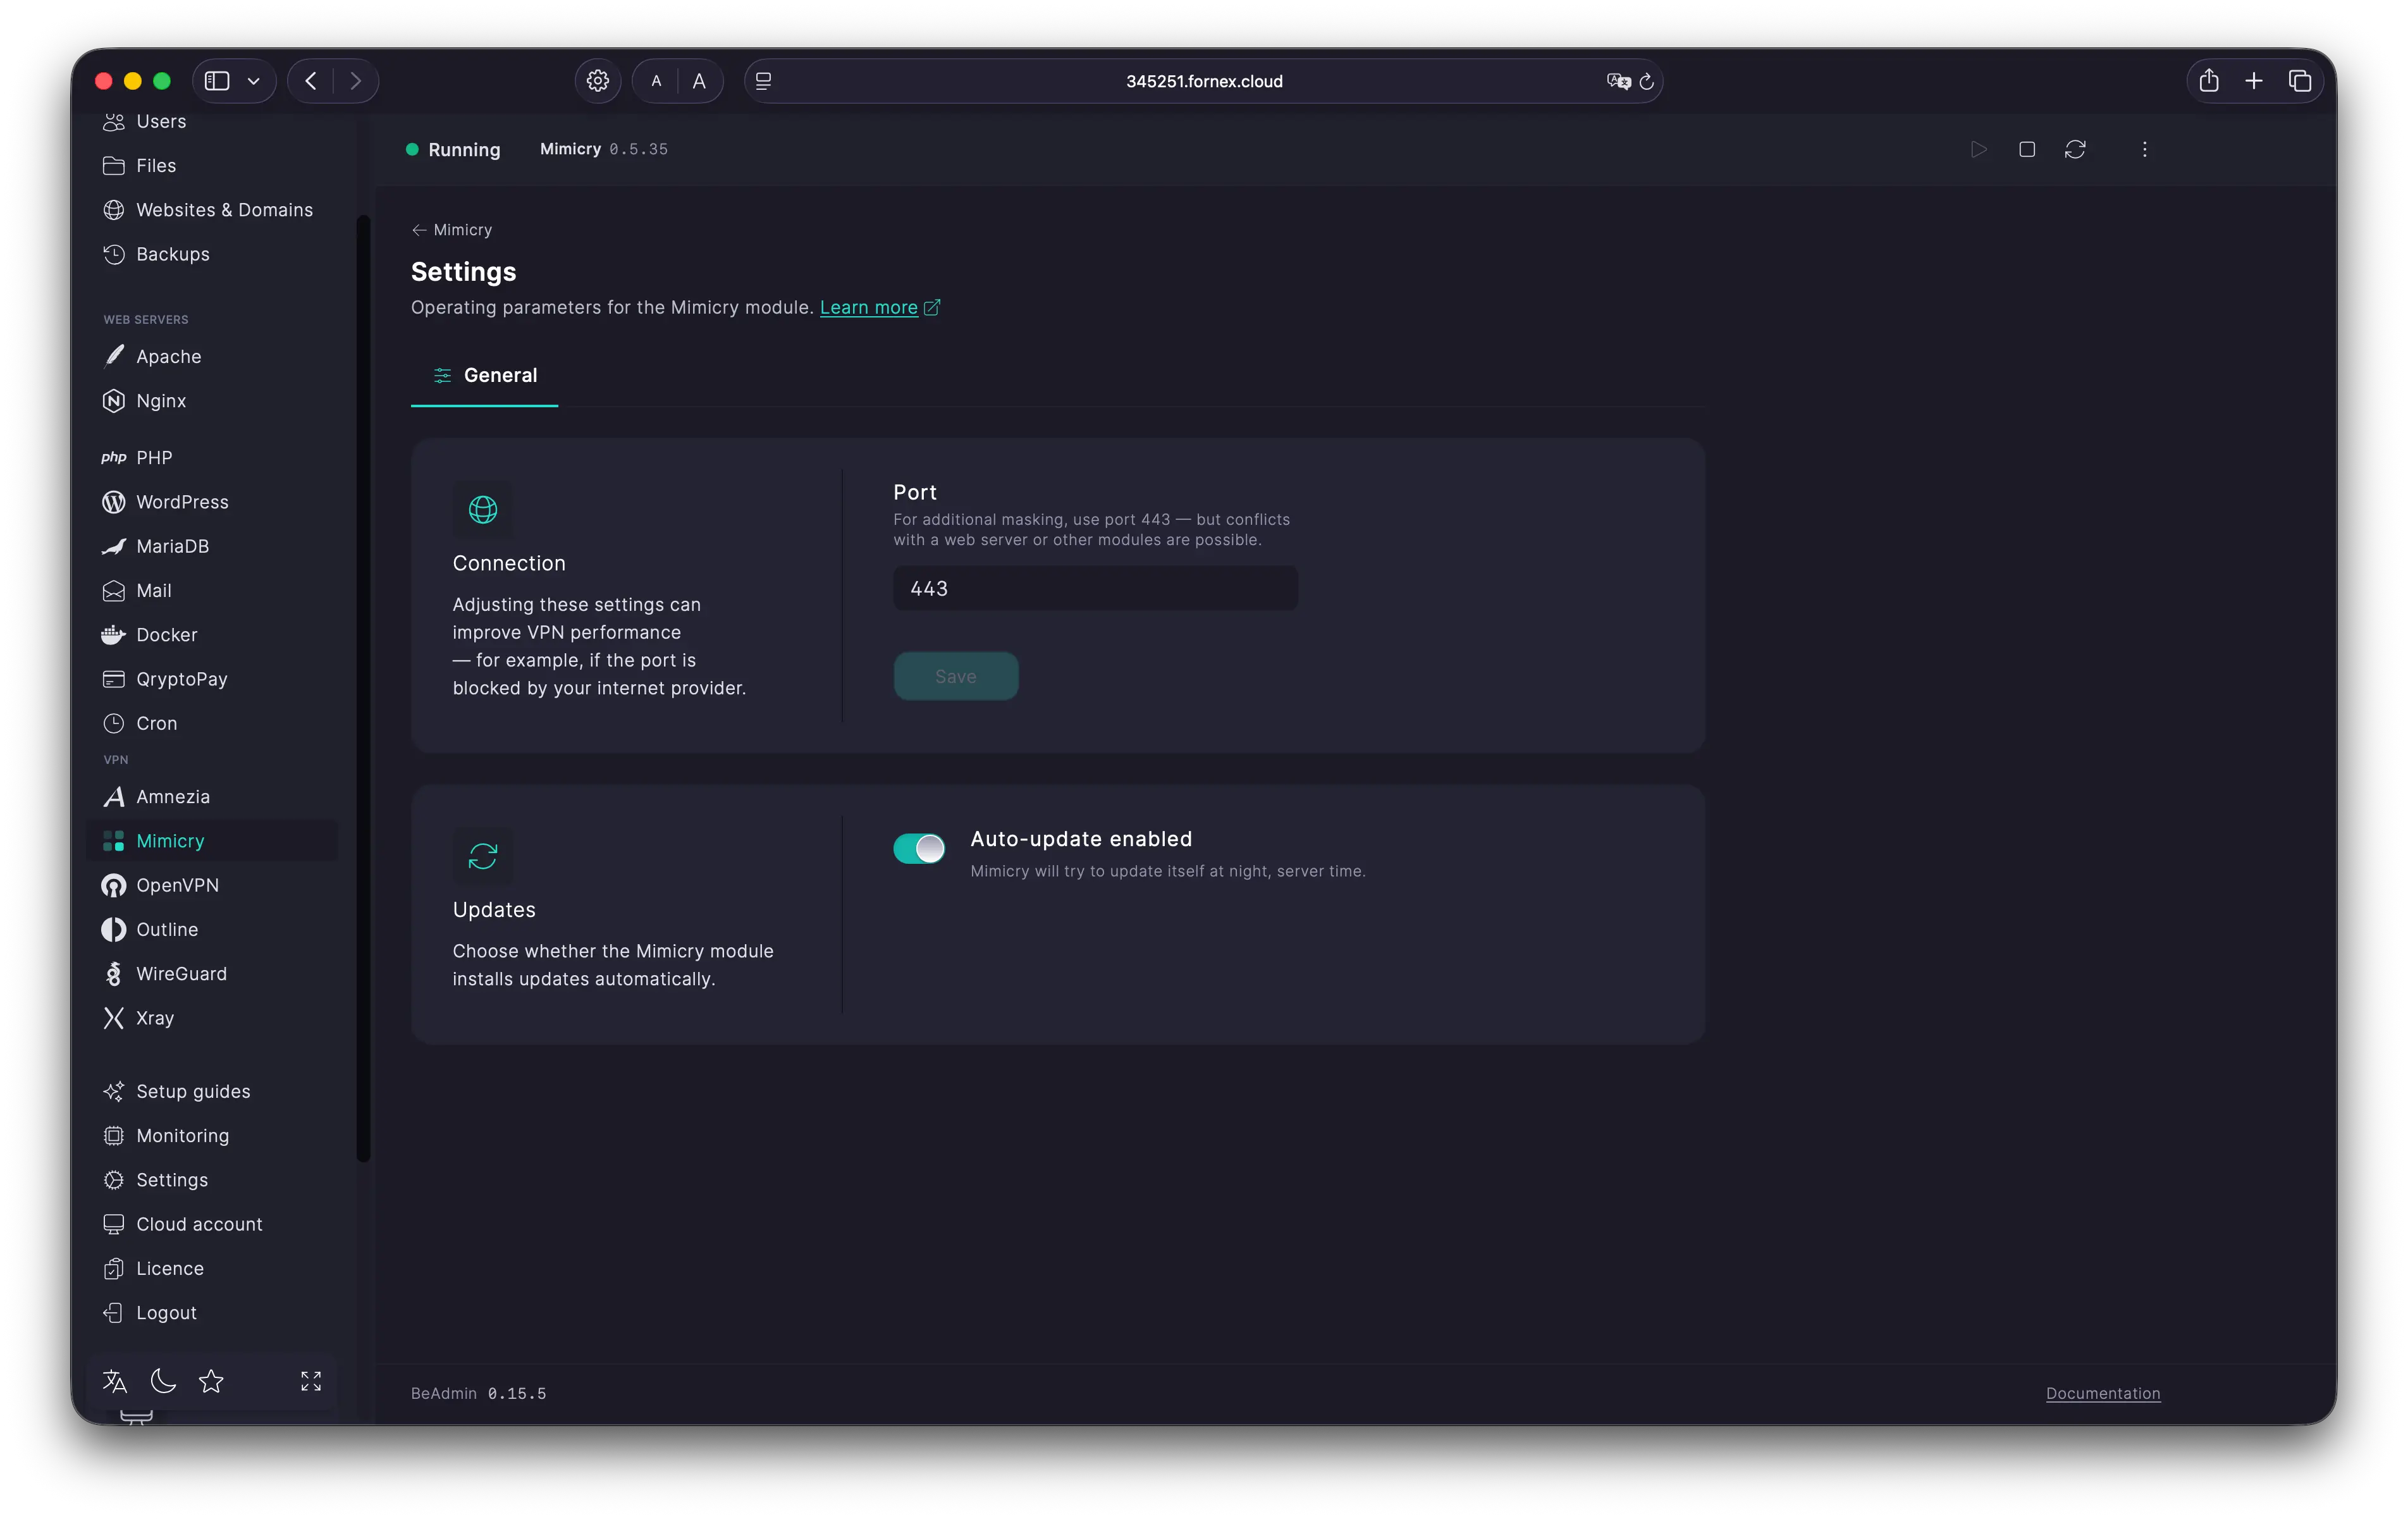Click the star favorites icon
The image size is (2408, 1519).
211,1381
